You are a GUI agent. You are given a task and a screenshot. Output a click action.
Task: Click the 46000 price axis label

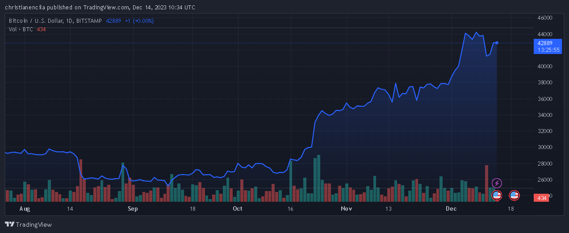pyautogui.click(x=545, y=18)
